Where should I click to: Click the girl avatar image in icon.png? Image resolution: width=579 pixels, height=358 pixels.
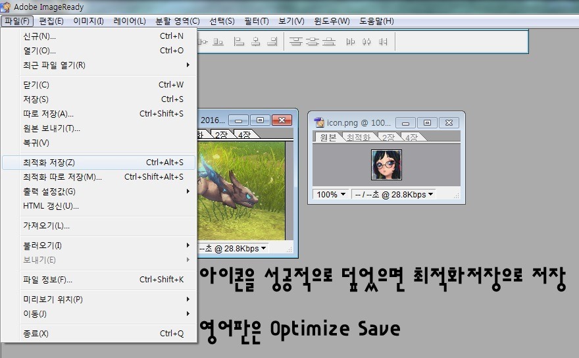pyautogui.click(x=386, y=165)
